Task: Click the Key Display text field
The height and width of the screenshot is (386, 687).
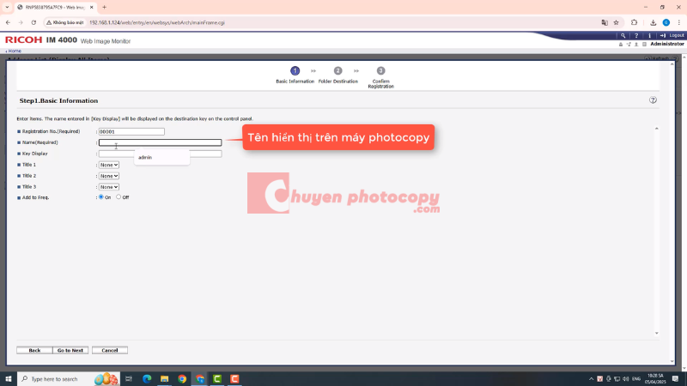Action: 160,154
